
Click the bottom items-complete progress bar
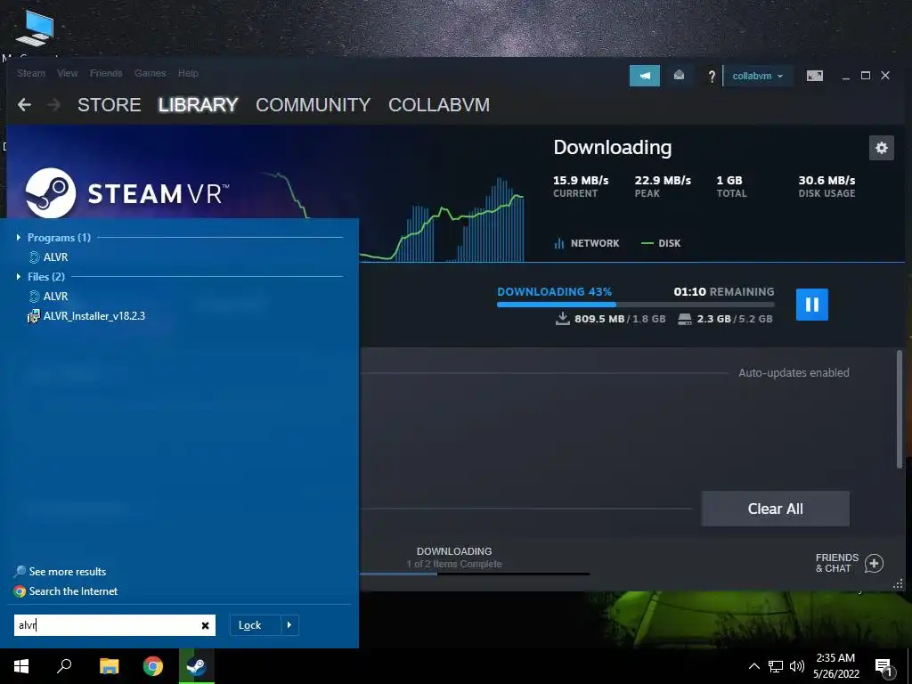click(x=475, y=574)
